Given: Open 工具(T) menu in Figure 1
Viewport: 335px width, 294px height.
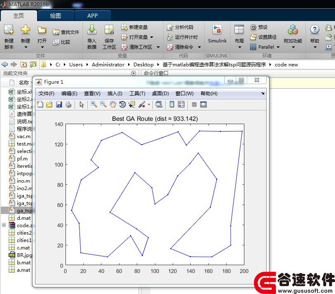Looking at the screenshot, I should pyautogui.click(x=137, y=94).
